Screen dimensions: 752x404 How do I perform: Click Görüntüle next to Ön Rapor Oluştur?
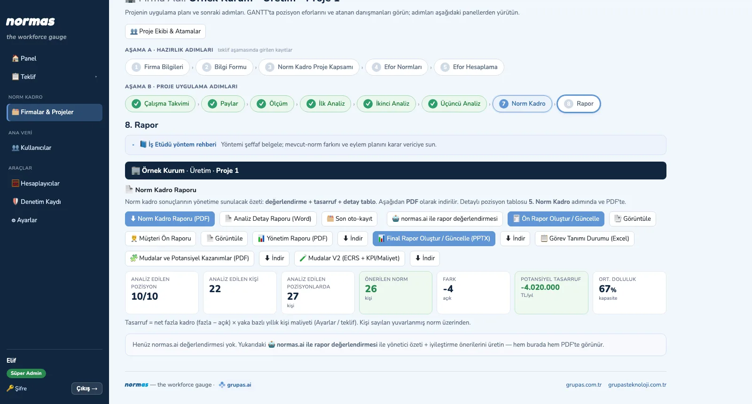[633, 219]
